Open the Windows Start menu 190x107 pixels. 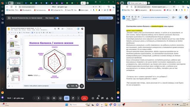click(66, 105)
